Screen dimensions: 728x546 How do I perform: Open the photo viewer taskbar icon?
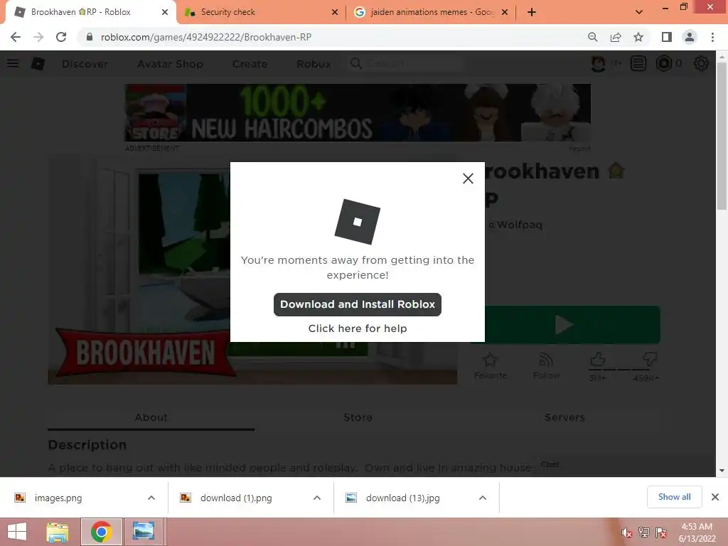pos(144,532)
